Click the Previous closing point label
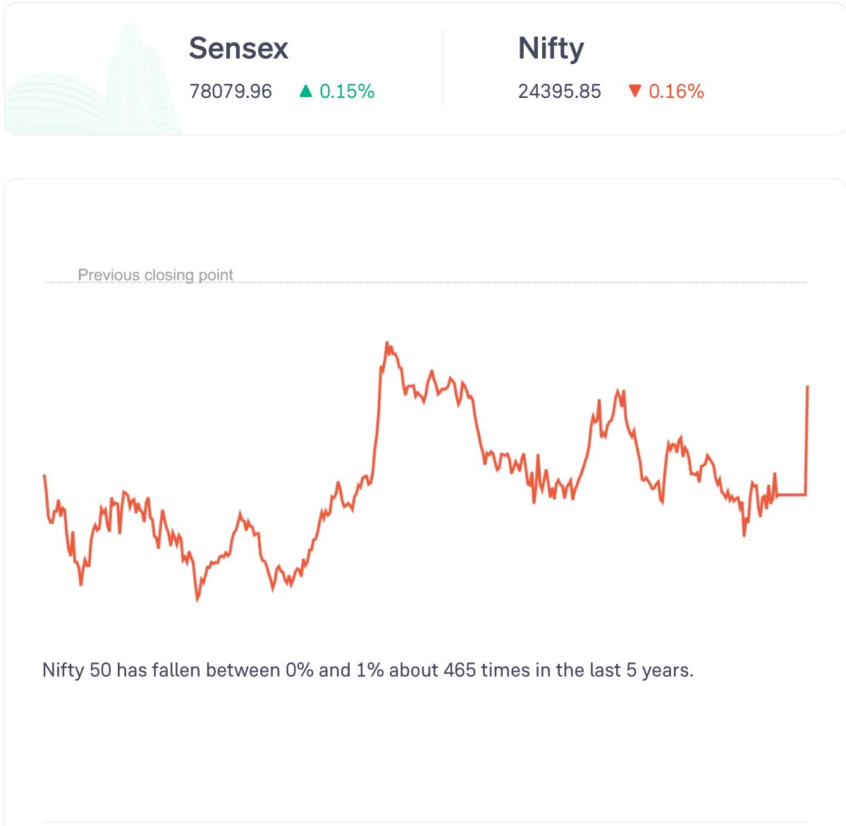 [155, 274]
